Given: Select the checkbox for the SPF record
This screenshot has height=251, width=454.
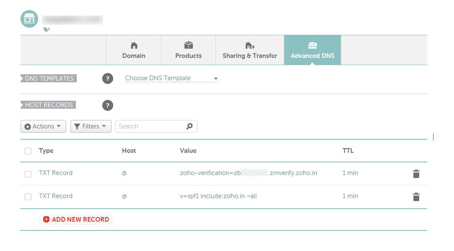Looking at the screenshot, I should pyautogui.click(x=28, y=196).
